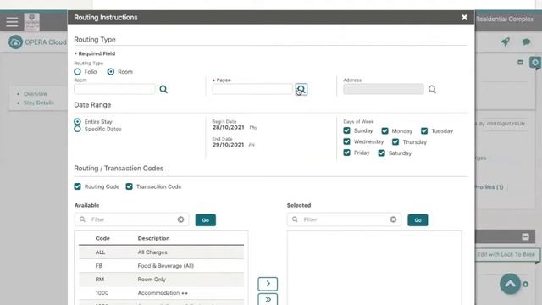The width and height of the screenshot is (542, 305).
Task: Uncheck the Friday checkbox
Action: click(x=346, y=152)
